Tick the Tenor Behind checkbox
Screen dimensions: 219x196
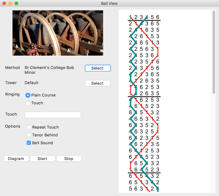29,135
